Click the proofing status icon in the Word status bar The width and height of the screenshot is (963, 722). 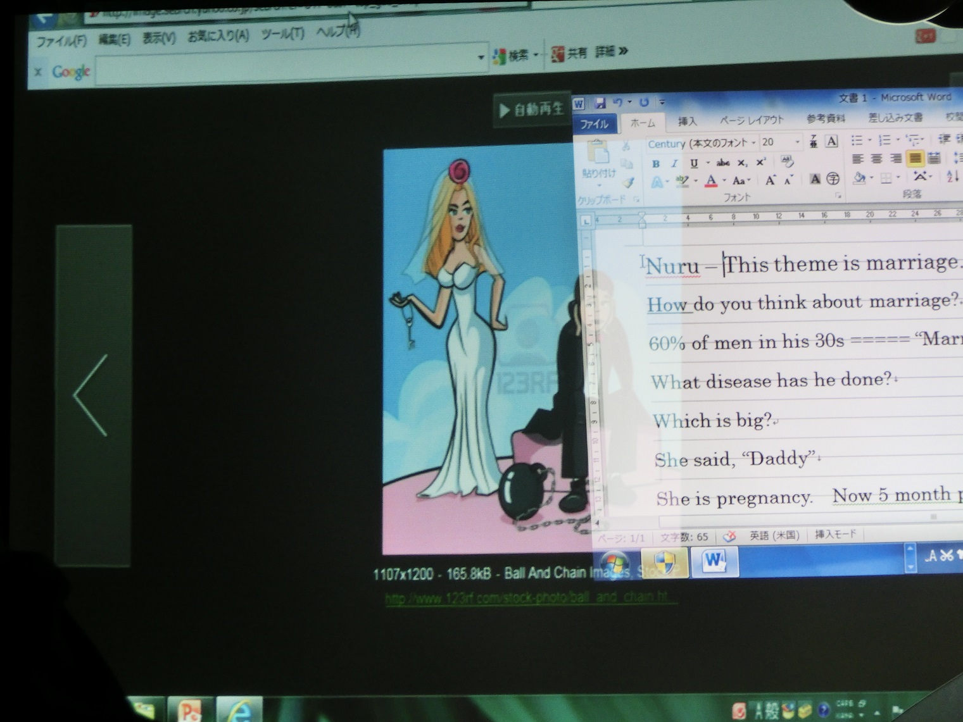(729, 537)
